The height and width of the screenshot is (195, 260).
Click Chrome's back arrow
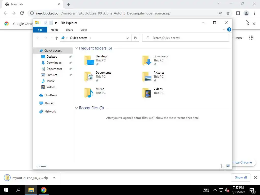click(6, 13)
